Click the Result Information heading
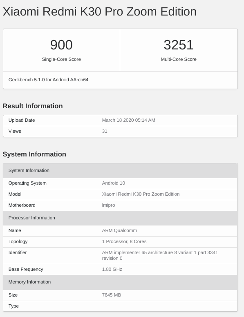The height and width of the screenshot is (317, 244). coord(33,106)
